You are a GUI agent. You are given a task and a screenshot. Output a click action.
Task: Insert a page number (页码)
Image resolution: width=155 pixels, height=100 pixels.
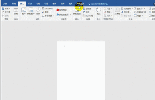tap(108, 16)
